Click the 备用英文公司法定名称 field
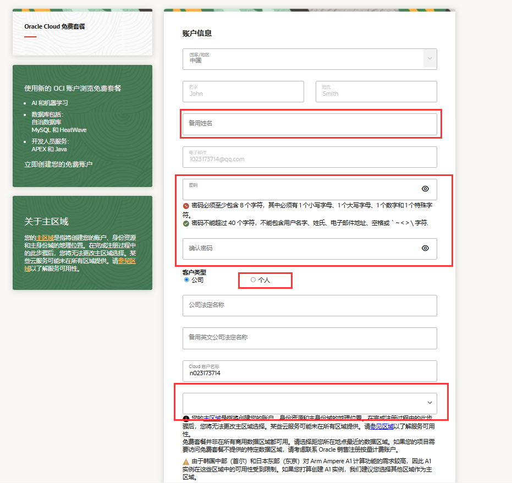The width and height of the screenshot is (512, 483). click(310, 338)
